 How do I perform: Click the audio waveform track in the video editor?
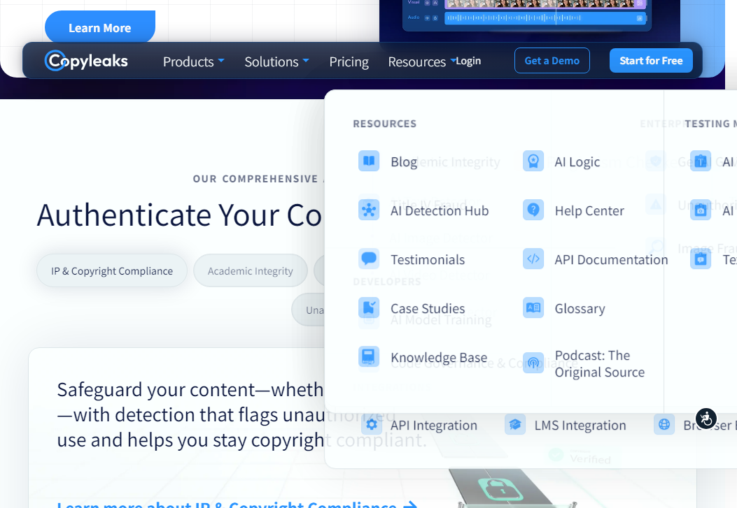pyautogui.click(x=545, y=18)
